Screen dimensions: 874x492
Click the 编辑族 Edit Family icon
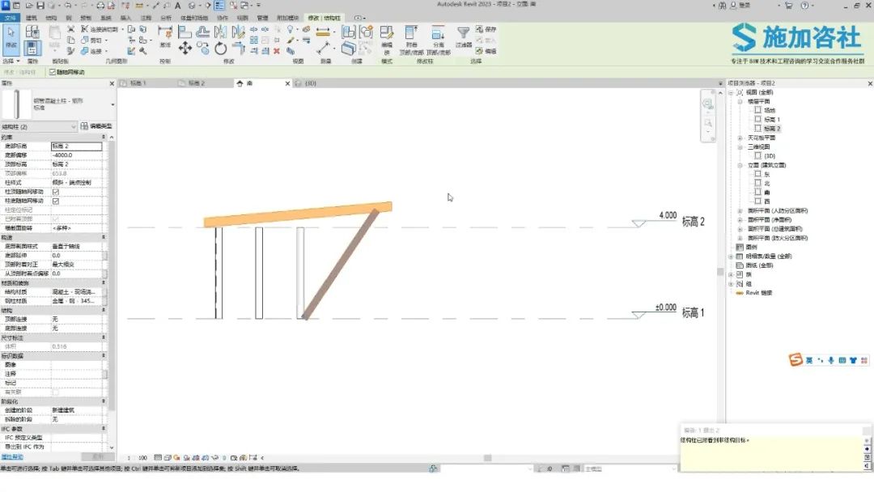click(x=386, y=33)
